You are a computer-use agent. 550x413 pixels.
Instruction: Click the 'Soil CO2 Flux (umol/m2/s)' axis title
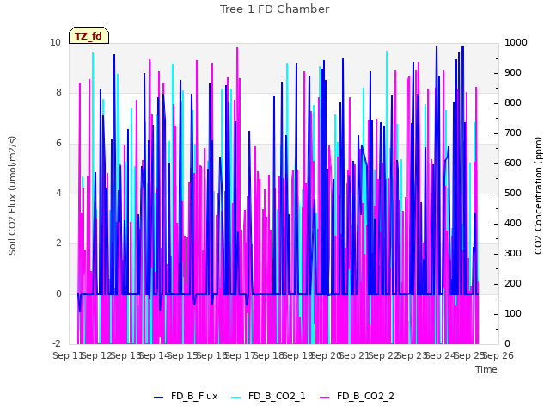pos(12,195)
